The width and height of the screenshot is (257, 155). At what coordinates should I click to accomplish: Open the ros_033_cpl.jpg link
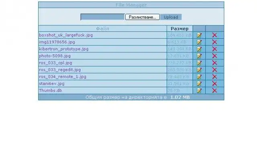pos(55,63)
